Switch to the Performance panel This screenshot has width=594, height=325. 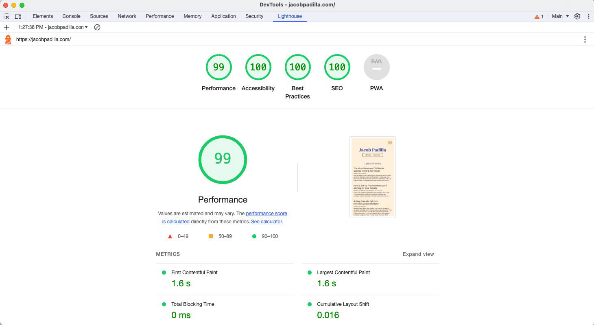pyautogui.click(x=159, y=16)
